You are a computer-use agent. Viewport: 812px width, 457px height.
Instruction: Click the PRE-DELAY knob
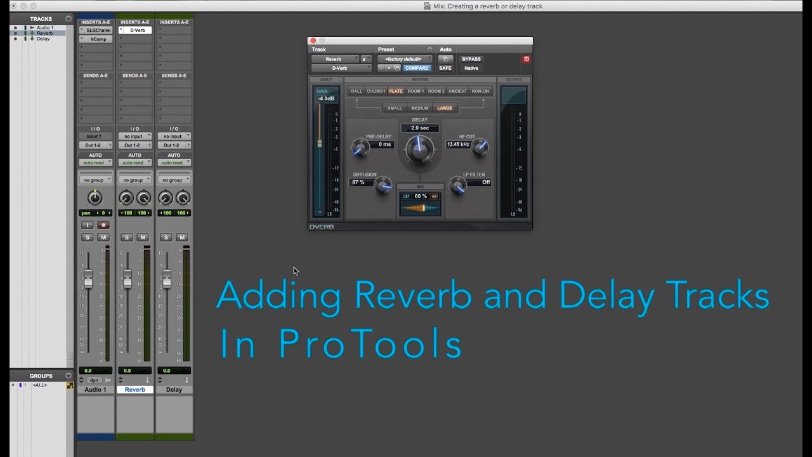coord(360,149)
